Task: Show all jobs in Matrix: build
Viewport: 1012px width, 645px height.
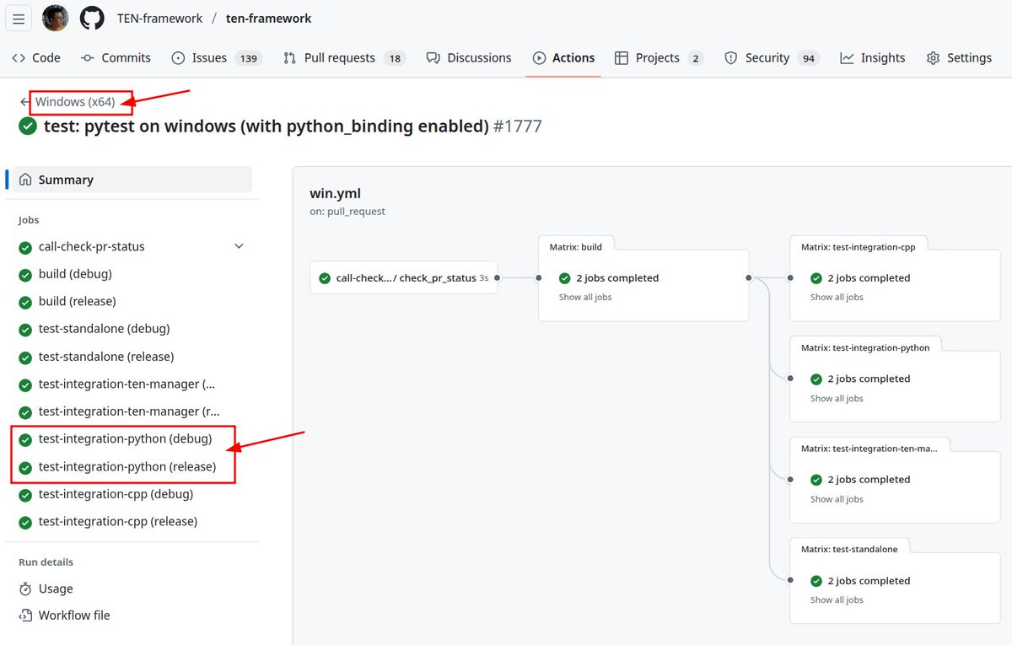Action: tap(585, 297)
